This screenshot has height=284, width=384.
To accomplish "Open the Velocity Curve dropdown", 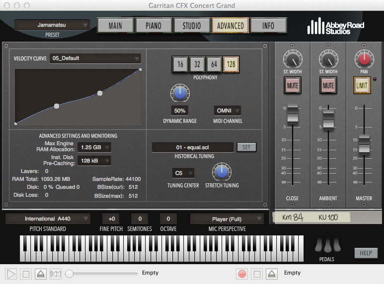I will tap(95, 58).
